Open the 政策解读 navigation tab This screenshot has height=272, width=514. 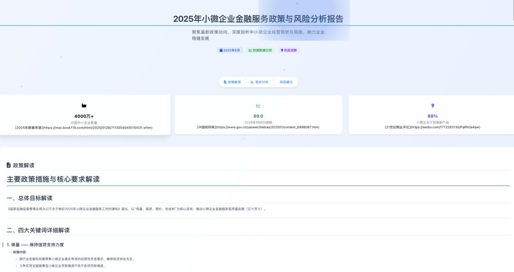(232, 82)
